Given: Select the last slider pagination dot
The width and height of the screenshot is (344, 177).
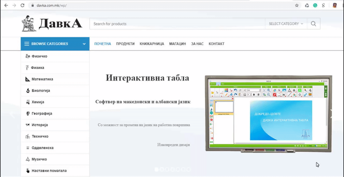Looking at the screenshot, I should tap(189, 169).
